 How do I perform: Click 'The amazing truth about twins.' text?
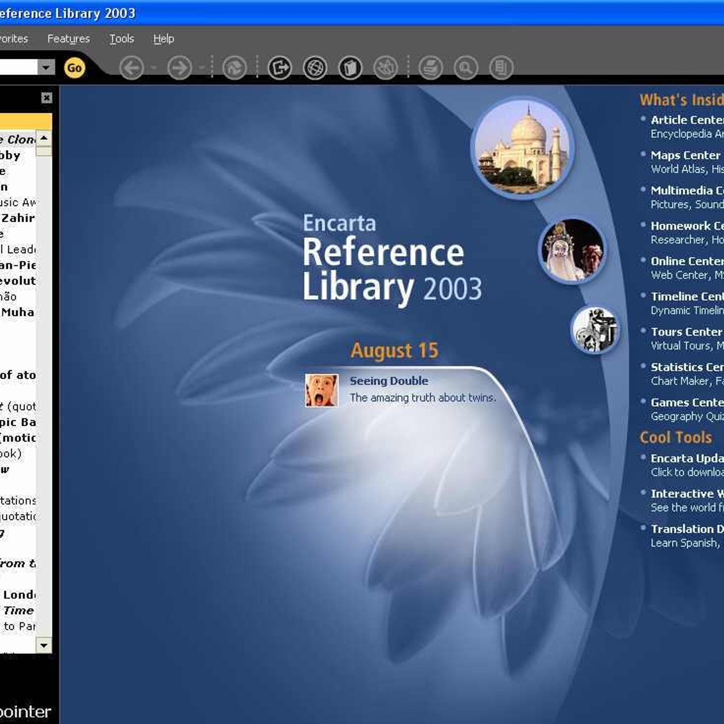coord(423,398)
